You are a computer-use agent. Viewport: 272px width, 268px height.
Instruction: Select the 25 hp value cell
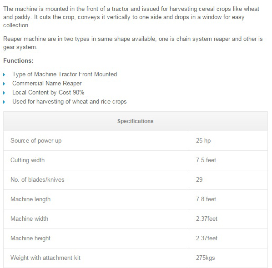click(x=228, y=141)
